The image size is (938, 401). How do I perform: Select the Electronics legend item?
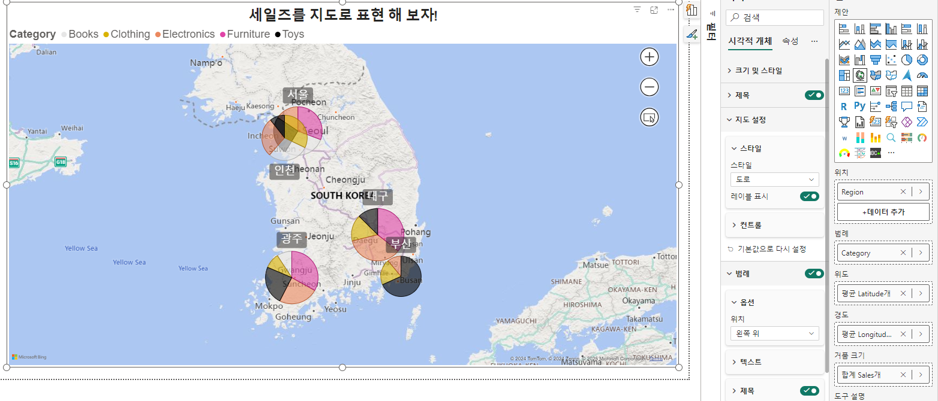click(185, 34)
